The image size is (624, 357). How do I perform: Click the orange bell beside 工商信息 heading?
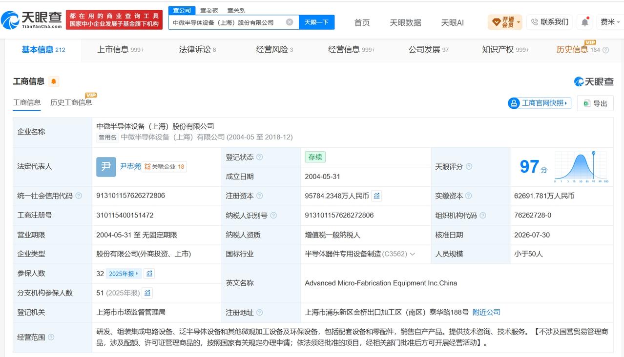tap(54, 81)
